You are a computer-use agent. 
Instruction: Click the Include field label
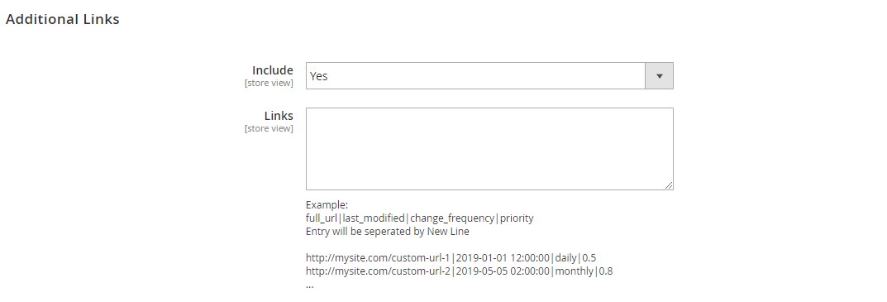click(x=273, y=70)
